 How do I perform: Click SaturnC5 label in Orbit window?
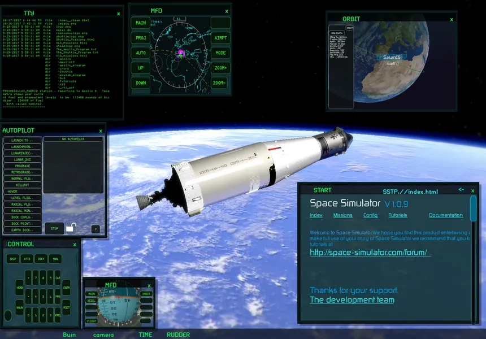click(x=392, y=57)
